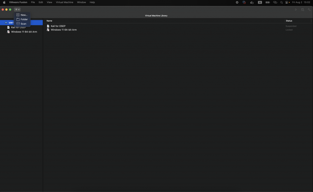
Task: Click the input source A icon in menu bar
Action: point(260,2)
